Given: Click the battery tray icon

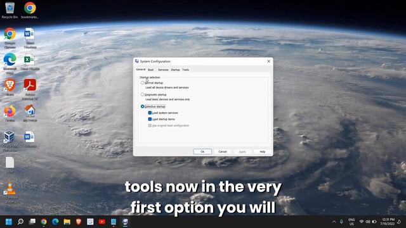Looking at the screenshot, I should pos(374,222).
